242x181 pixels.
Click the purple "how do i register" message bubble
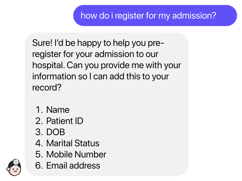pos(155,15)
